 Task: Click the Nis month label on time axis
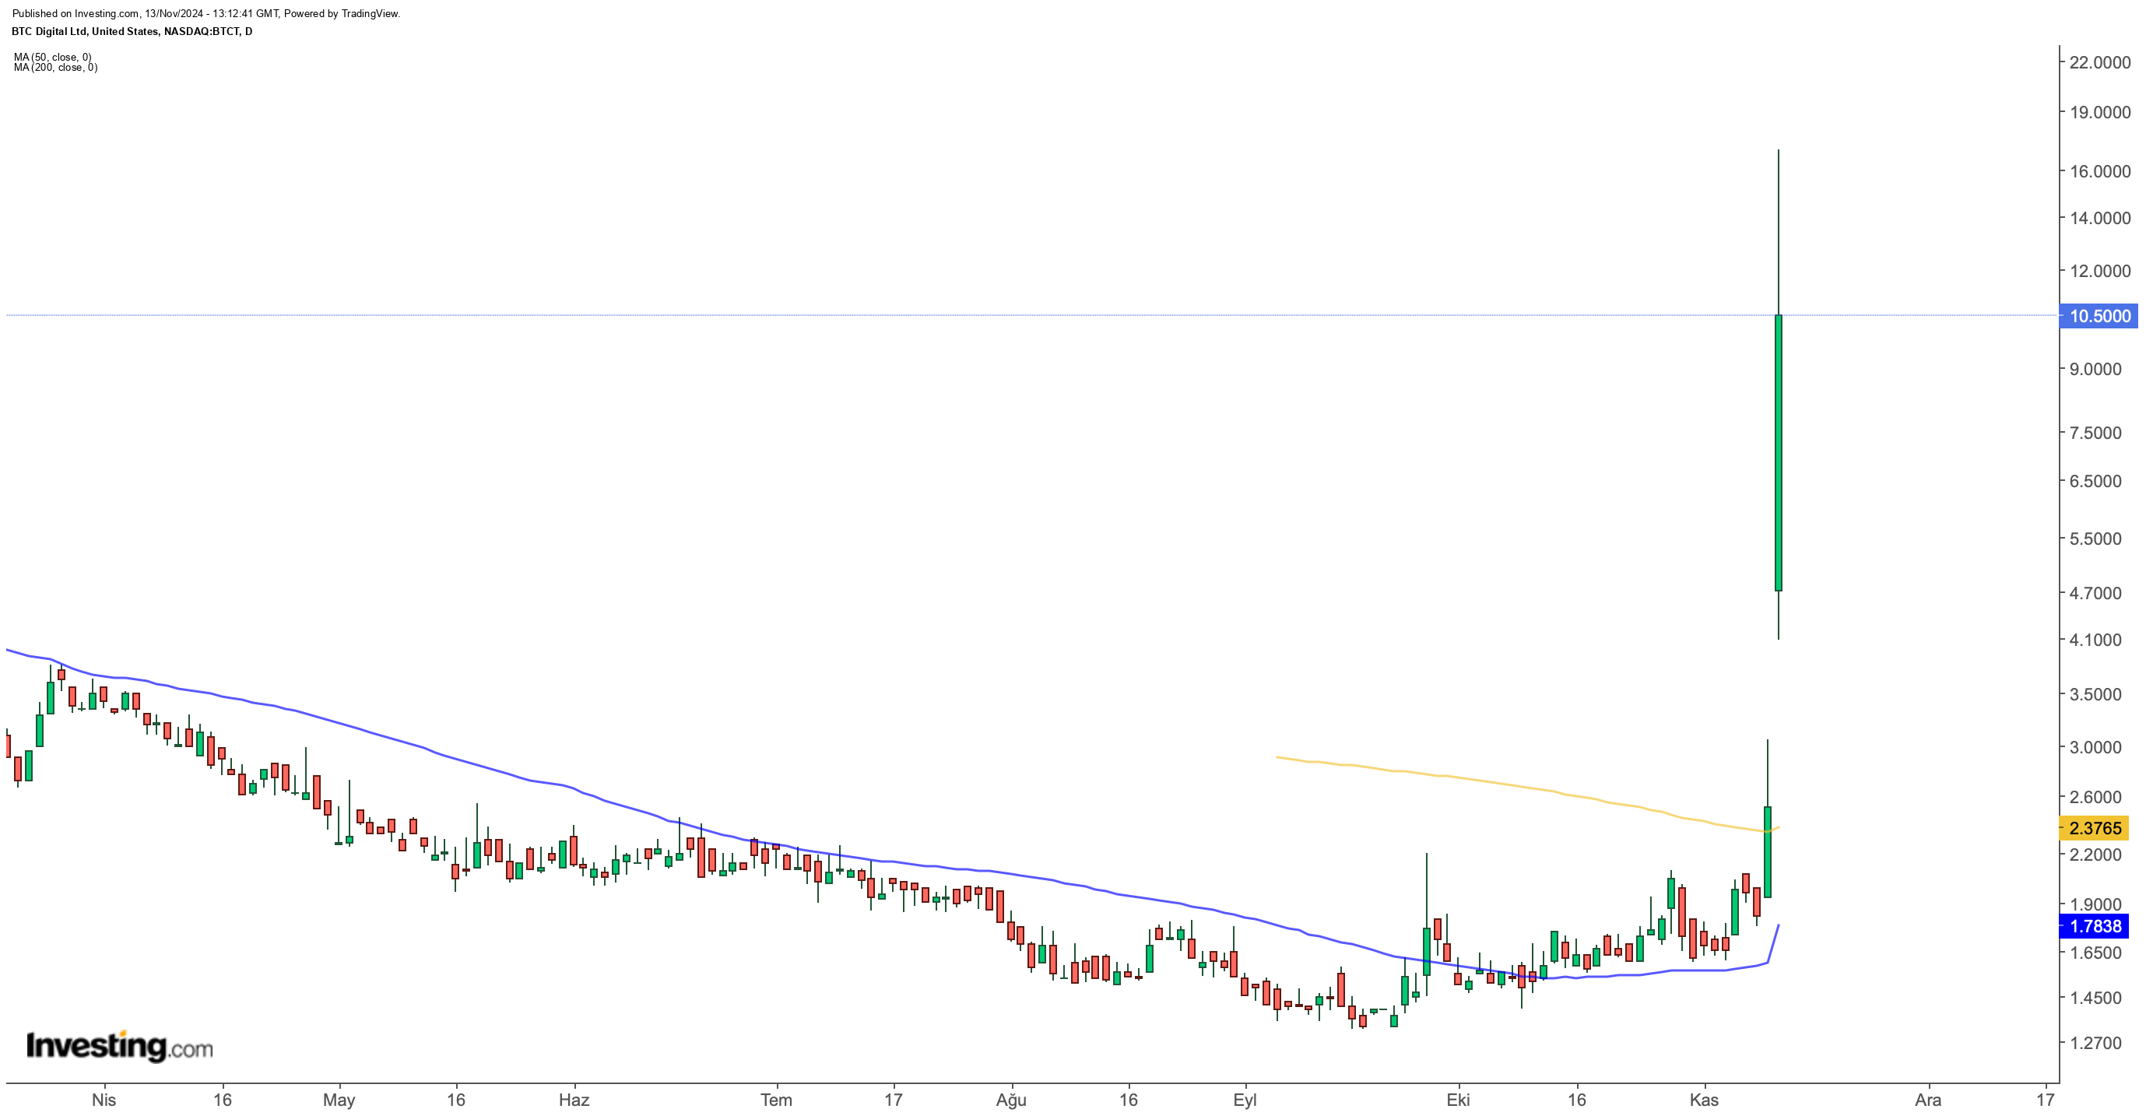coord(104,1100)
